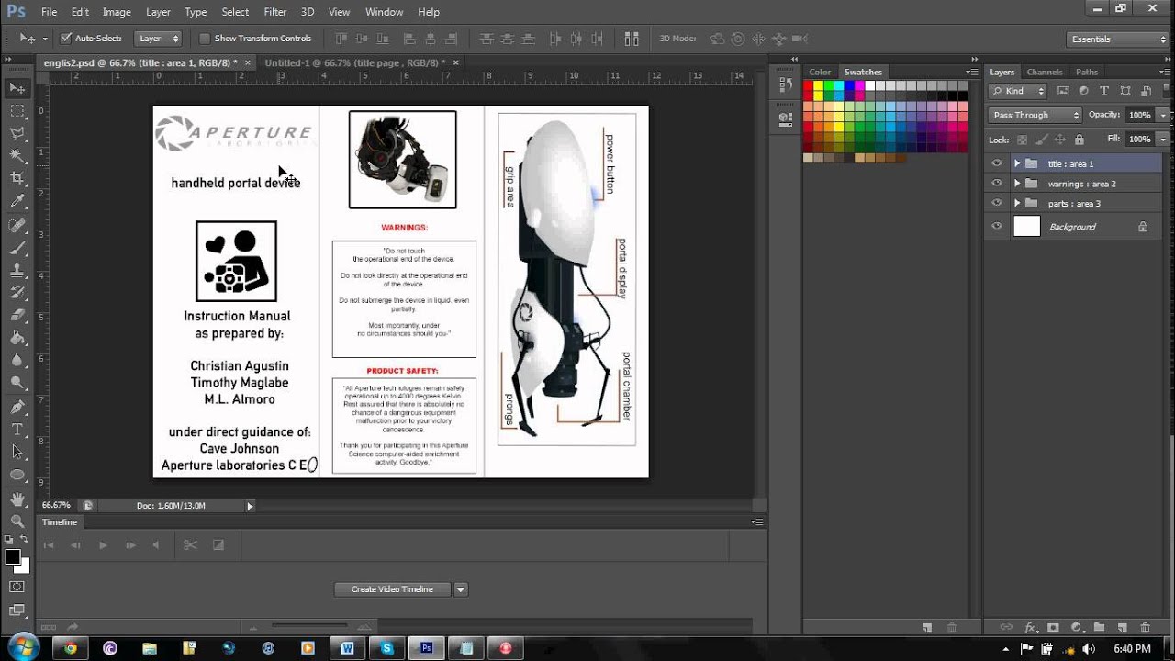Select the Horizontal Type tool
This screenshot has height=661, width=1175.
click(x=17, y=430)
